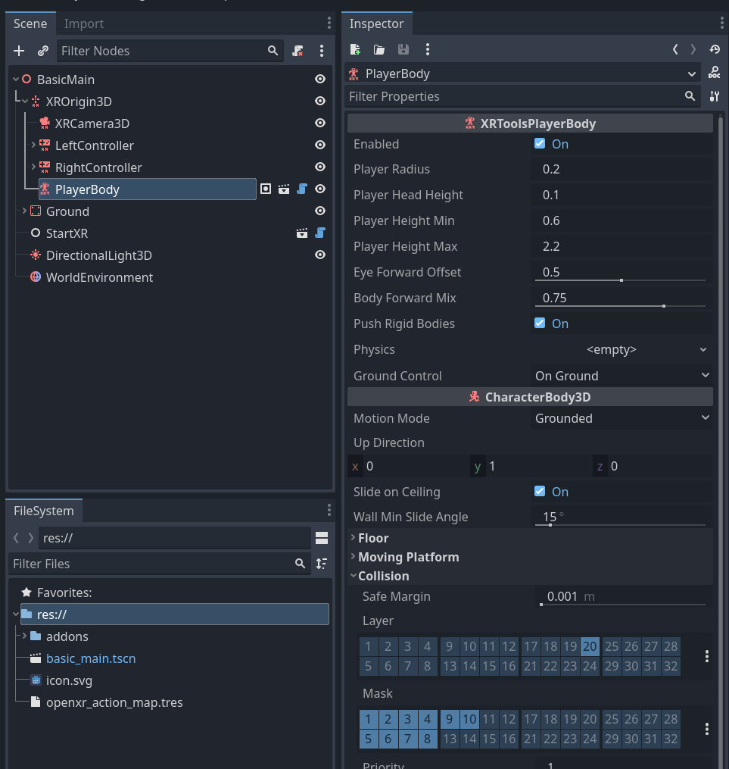Viewport: 729px width, 769px height.
Task: Create a new resource in the Inspector
Action: (354, 48)
